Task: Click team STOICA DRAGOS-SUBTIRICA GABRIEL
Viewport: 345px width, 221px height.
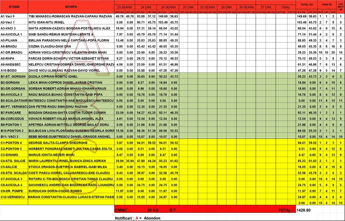Action: [x=71, y=166]
